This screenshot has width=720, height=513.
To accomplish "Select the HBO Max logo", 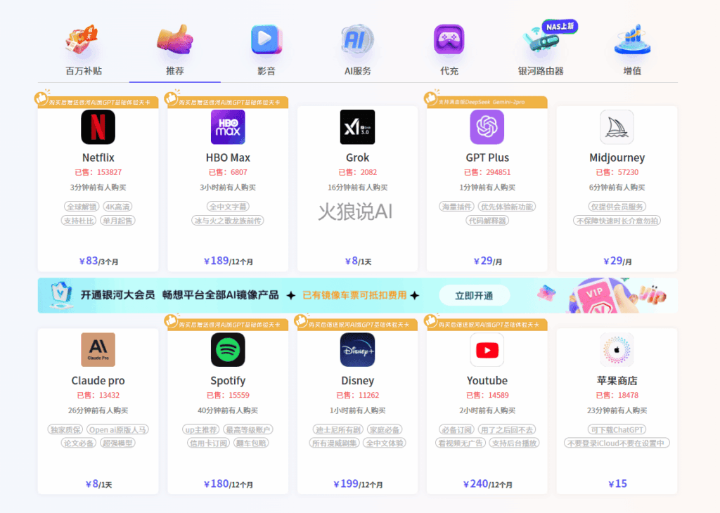I will pyautogui.click(x=228, y=127).
